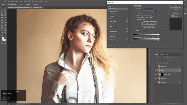Add another Gradient Overlay with plus button

click(x=127, y=32)
